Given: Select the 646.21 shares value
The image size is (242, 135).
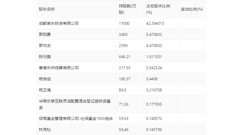Looking at the screenshot, I should (124, 57).
